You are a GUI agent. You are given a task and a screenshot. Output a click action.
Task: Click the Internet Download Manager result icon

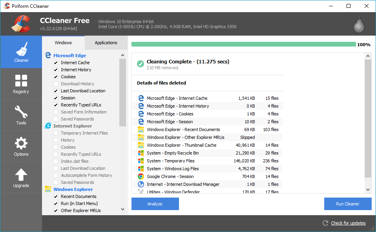pos(141,184)
